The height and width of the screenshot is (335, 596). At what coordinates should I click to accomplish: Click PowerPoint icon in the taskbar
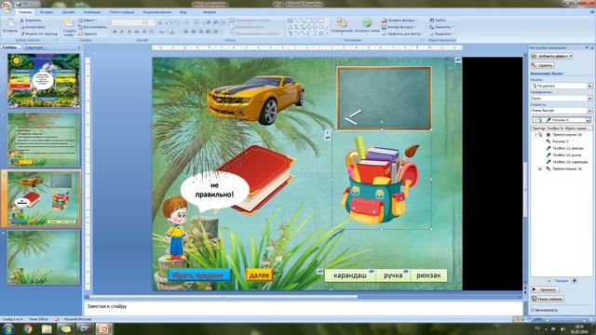(103, 328)
